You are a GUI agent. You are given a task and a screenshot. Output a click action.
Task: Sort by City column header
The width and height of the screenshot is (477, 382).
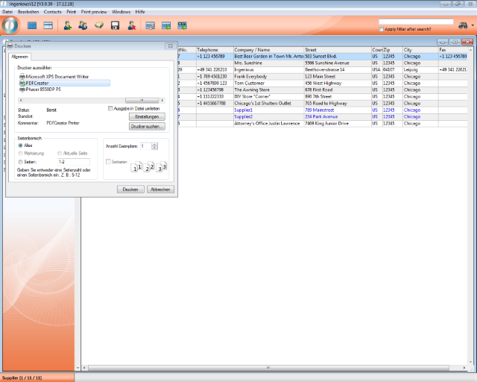[x=420, y=50]
